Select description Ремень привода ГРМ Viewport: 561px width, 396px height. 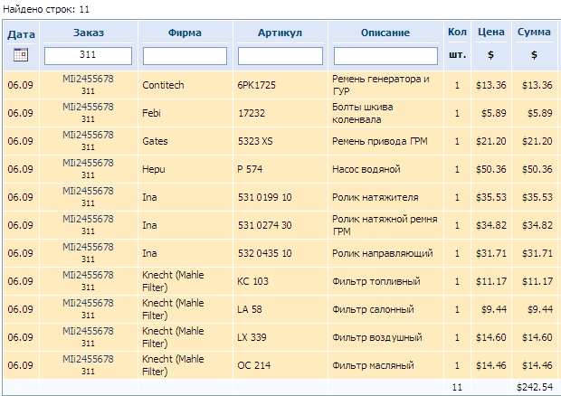pyautogui.click(x=380, y=141)
